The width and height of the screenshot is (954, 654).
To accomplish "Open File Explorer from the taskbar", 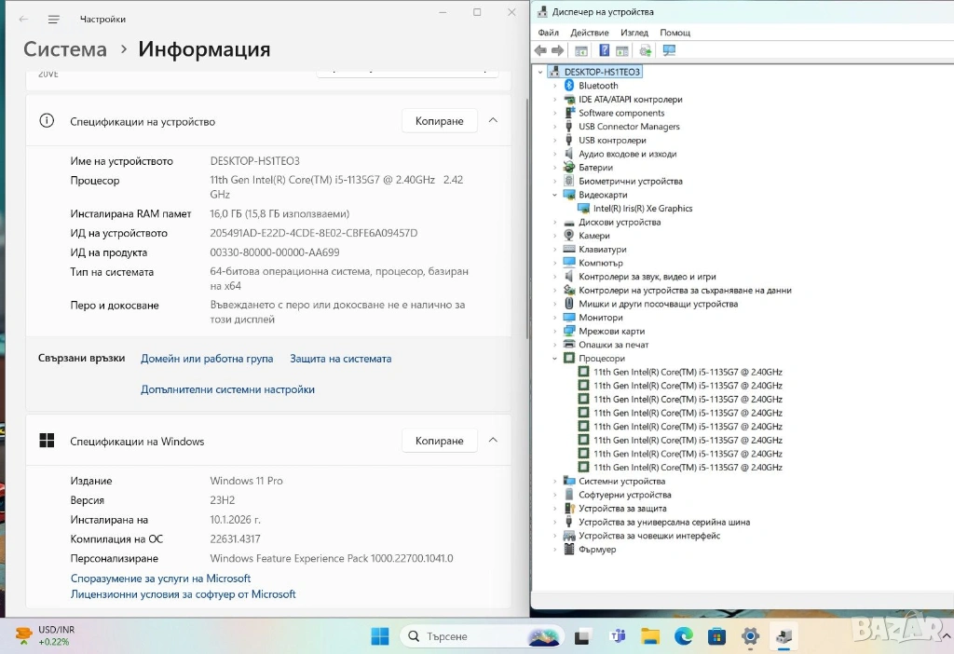I will pos(650,637).
